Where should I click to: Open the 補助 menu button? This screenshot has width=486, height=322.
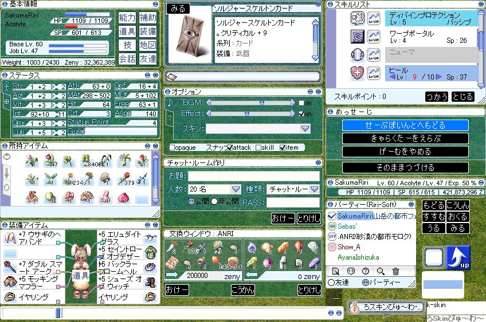148,18
